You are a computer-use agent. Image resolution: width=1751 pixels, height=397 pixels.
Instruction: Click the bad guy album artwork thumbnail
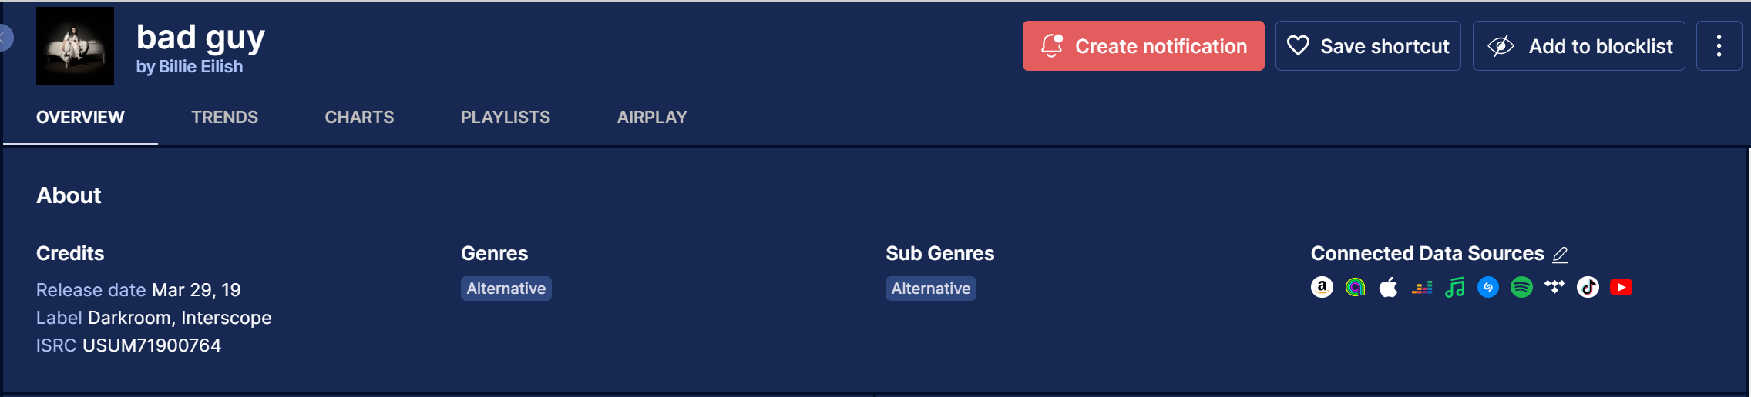coord(75,45)
